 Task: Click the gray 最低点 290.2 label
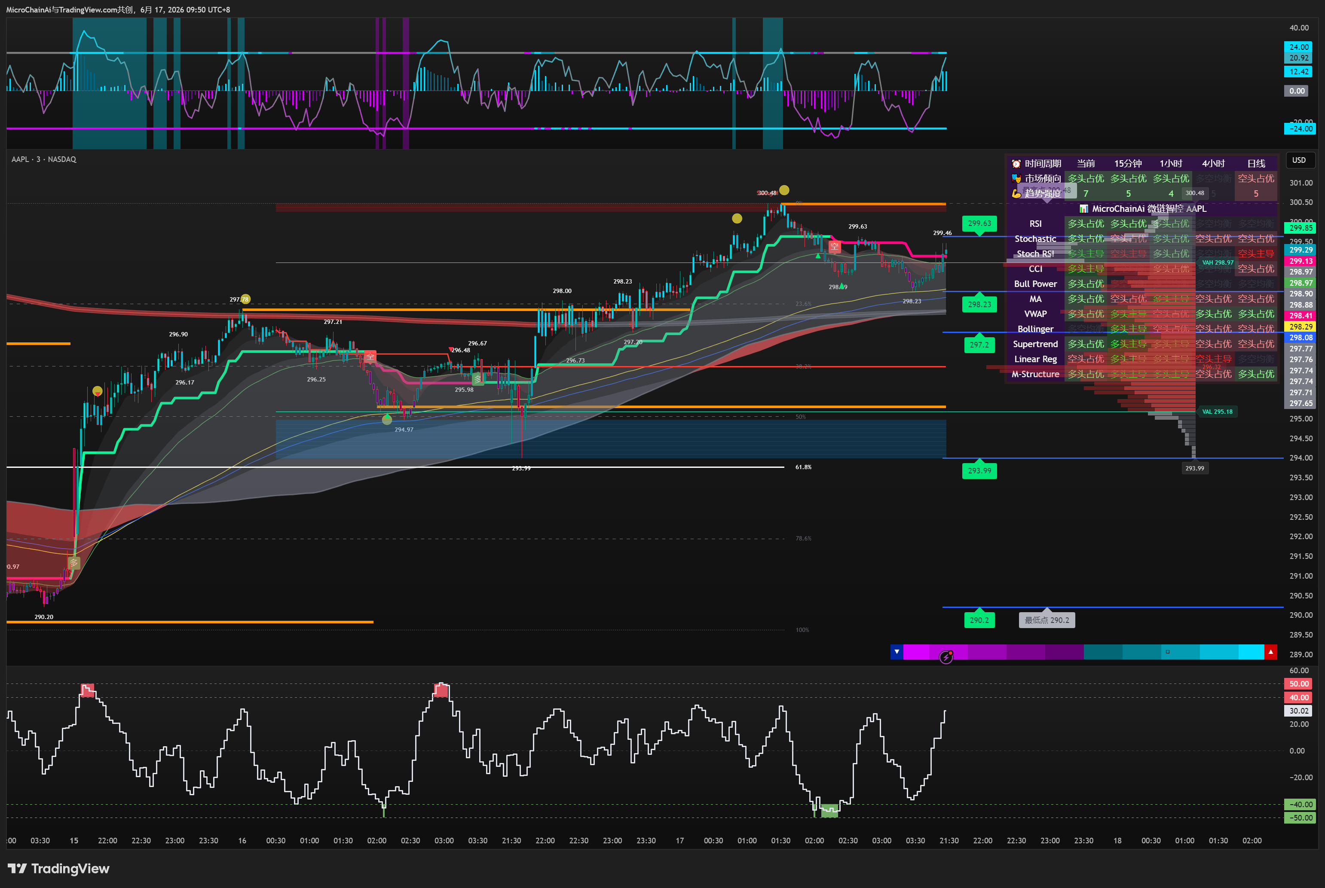(x=1047, y=620)
